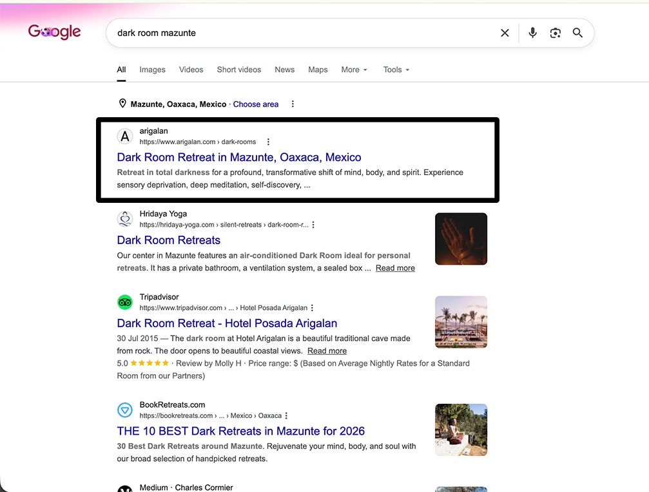Click the Medium · Charles Cormier source name
This screenshot has width=649, height=492.
(186, 487)
